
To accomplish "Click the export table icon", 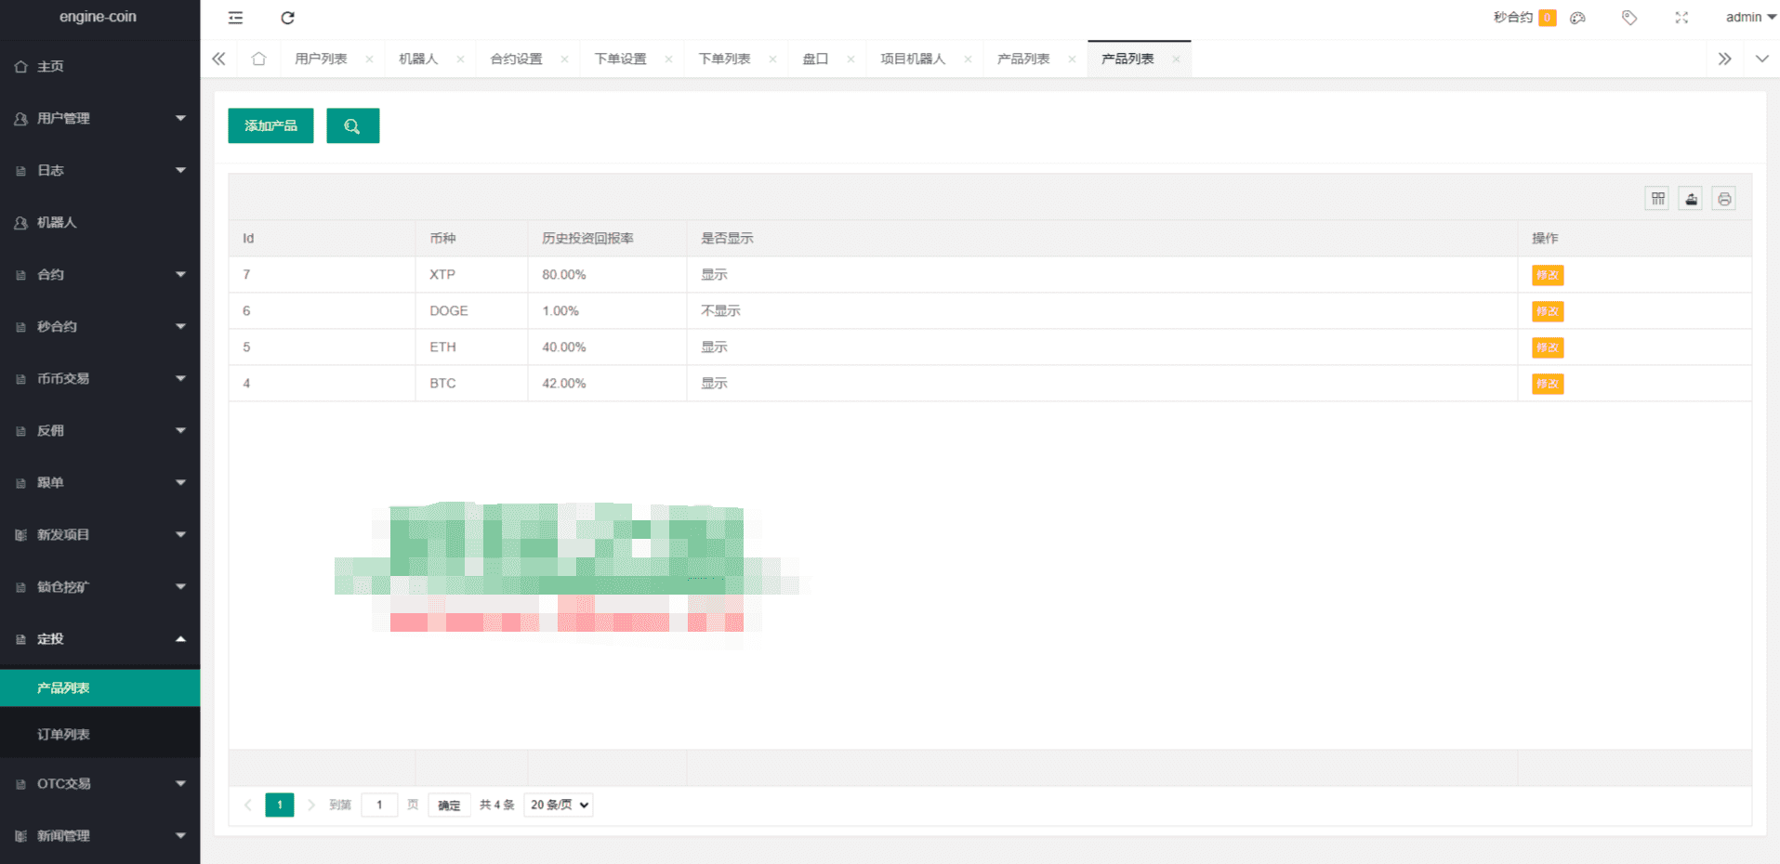I will pyautogui.click(x=1691, y=199).
